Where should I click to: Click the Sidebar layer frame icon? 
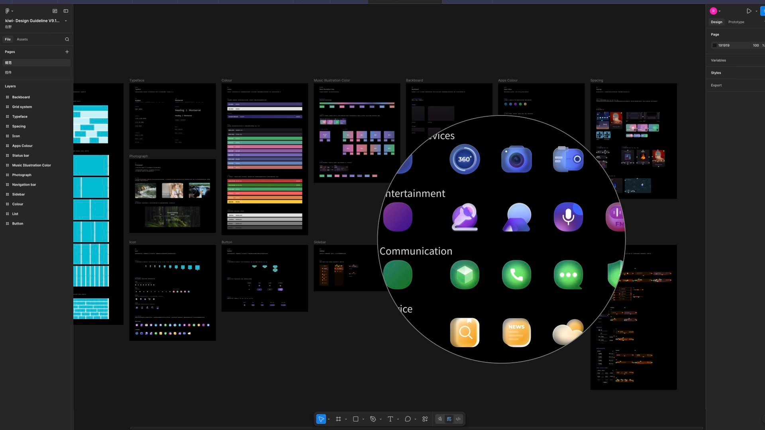[7, 194]
